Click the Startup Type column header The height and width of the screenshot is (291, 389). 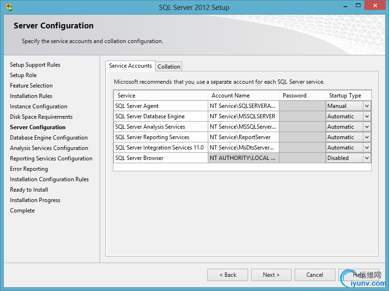click(349, 96)
